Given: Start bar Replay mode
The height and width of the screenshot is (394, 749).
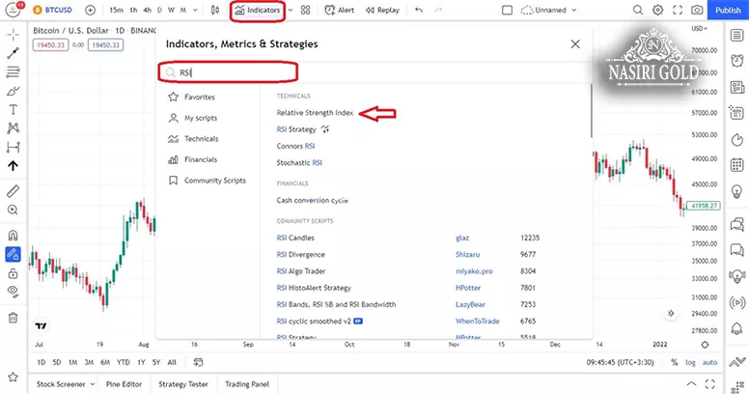Looking at the screenshot, I should pos(382,10).
